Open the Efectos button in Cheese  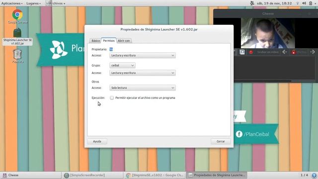click(x=299, y=52)
